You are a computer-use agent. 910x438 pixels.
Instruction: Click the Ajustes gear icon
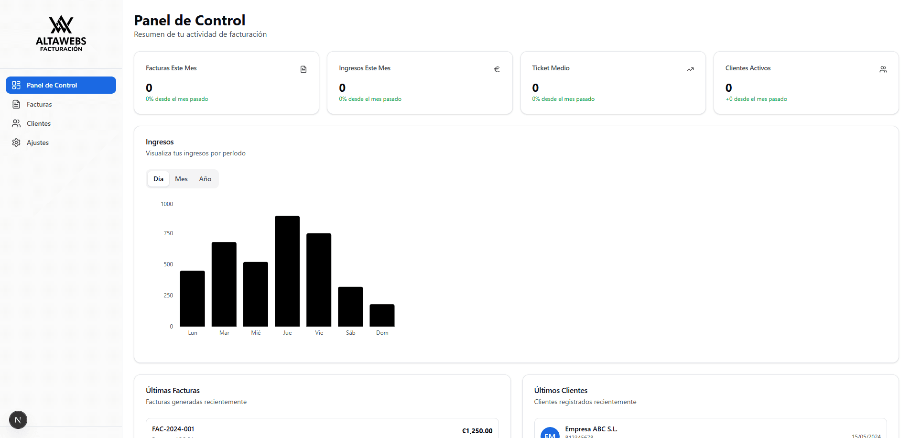click(16, 142)
